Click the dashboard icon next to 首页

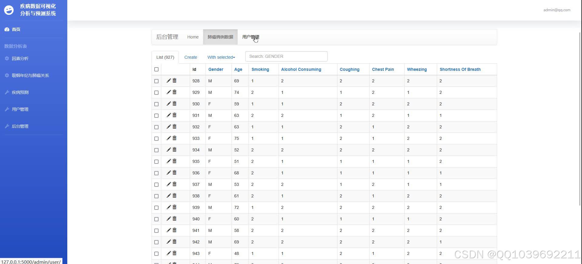click(7, 29)
